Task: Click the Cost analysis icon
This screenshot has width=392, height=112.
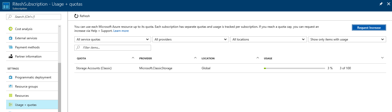Action: (x=10, y=29)
